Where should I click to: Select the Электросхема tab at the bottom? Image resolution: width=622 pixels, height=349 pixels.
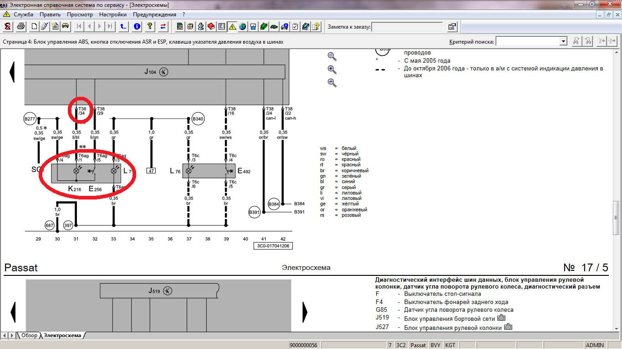point(62,335)
